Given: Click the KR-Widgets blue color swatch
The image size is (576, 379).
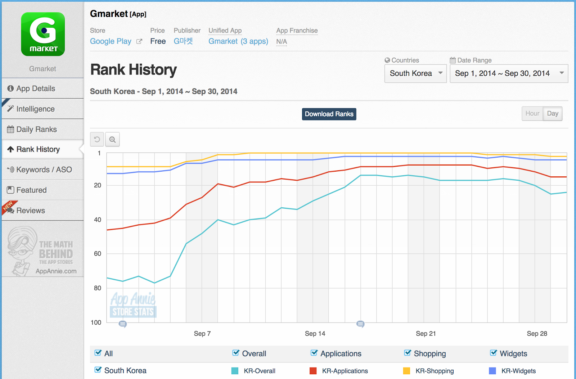Looking at the screenshot, I should click(492, 371).
